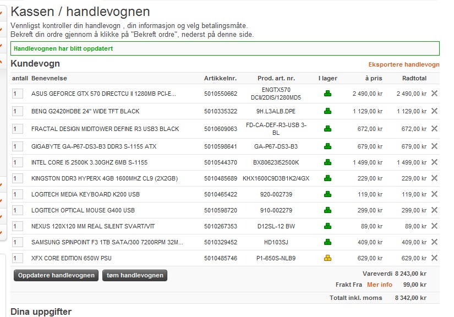Edit quantity field for Kingston DDR3 HyperX

[x=18, y=178]
